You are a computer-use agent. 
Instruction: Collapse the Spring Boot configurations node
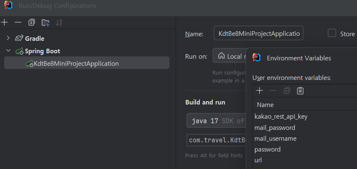coord(8,51)
